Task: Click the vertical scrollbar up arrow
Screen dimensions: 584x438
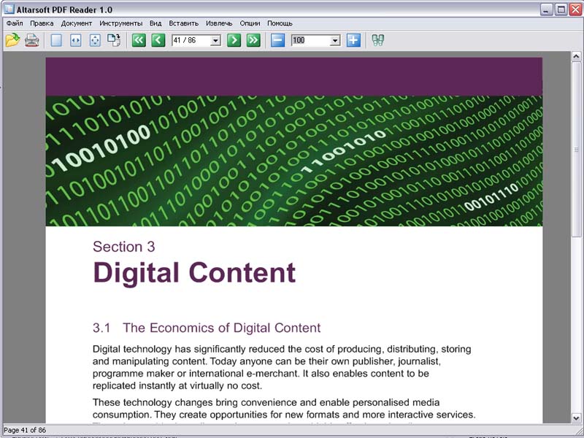Action: click(576, 56)
